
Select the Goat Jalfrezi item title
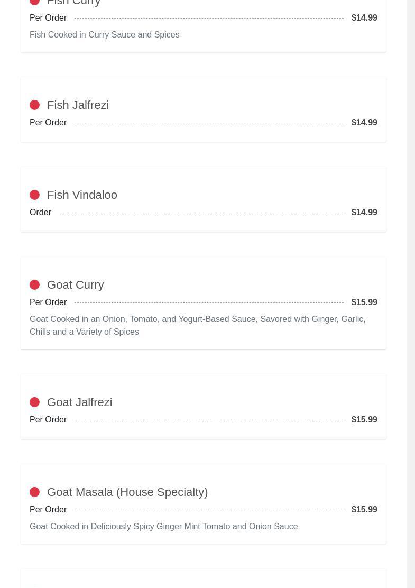point(79,402)
